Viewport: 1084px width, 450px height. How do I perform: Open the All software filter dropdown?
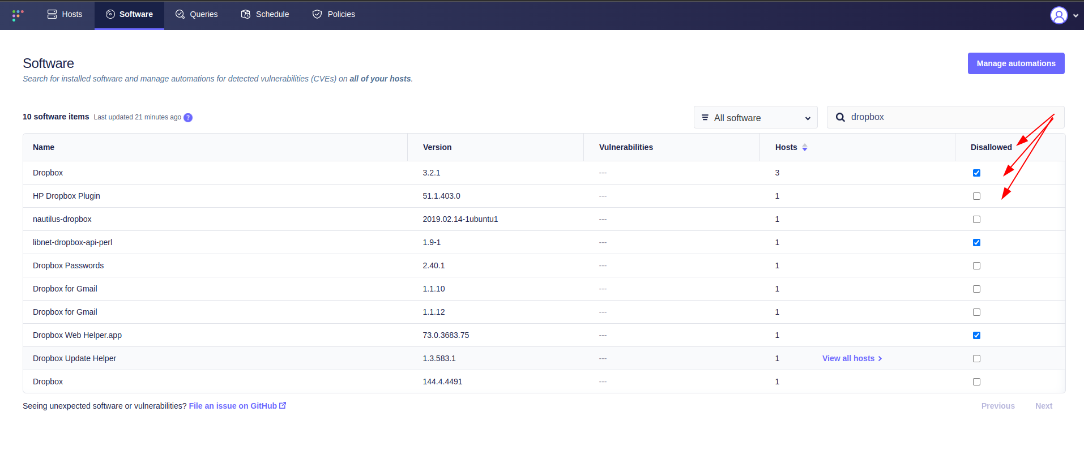756,117
